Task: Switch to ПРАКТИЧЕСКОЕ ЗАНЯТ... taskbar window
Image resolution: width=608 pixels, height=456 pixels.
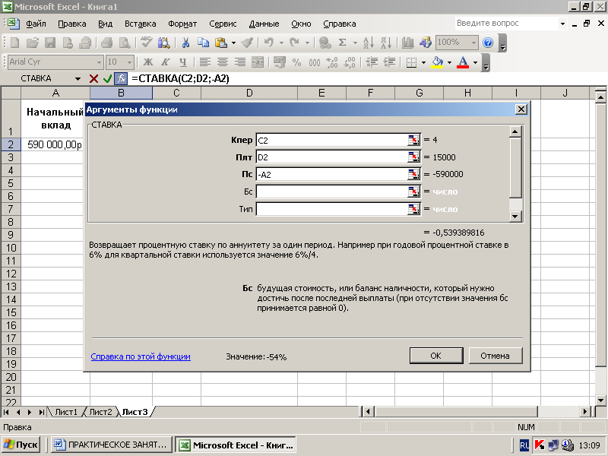Action: pos(112,445)
